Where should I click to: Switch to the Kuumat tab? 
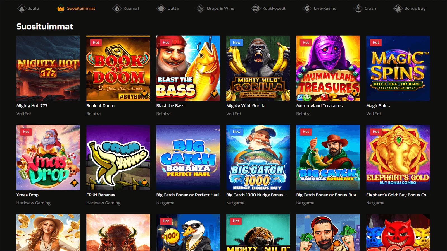click(131, 8)
